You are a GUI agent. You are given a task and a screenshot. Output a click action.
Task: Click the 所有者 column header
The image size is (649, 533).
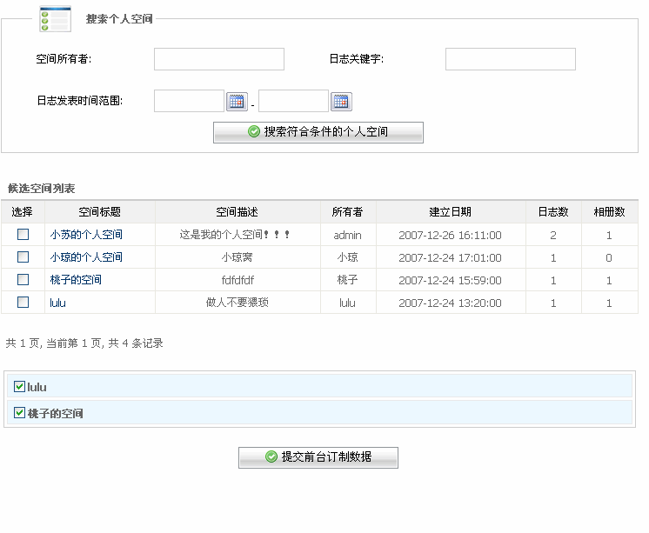click(x=348, y=212)
